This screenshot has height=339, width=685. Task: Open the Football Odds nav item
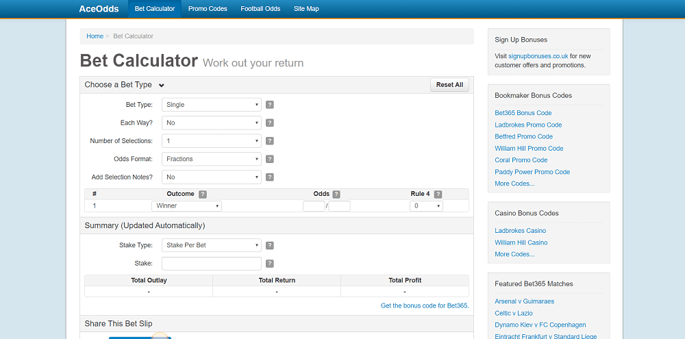[260, 9]
